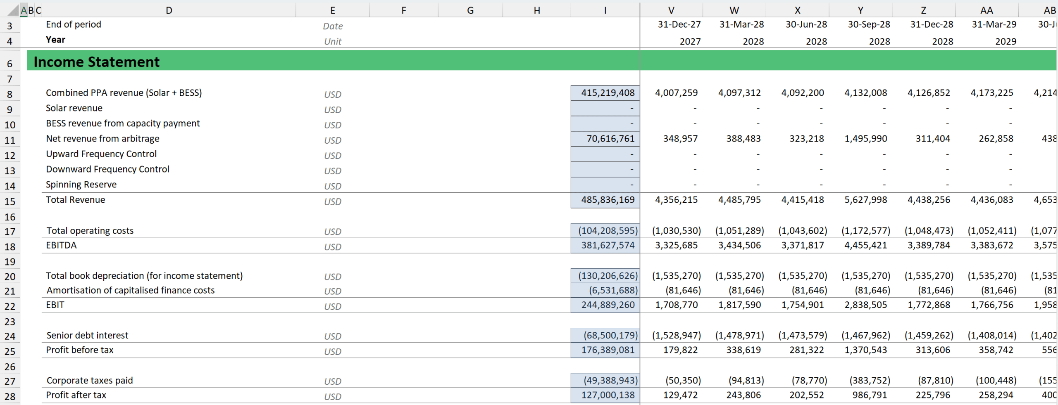Select the 31-Dec-27 date cell
Screen dimensions: 1058x405
click(x=679, y=25)
